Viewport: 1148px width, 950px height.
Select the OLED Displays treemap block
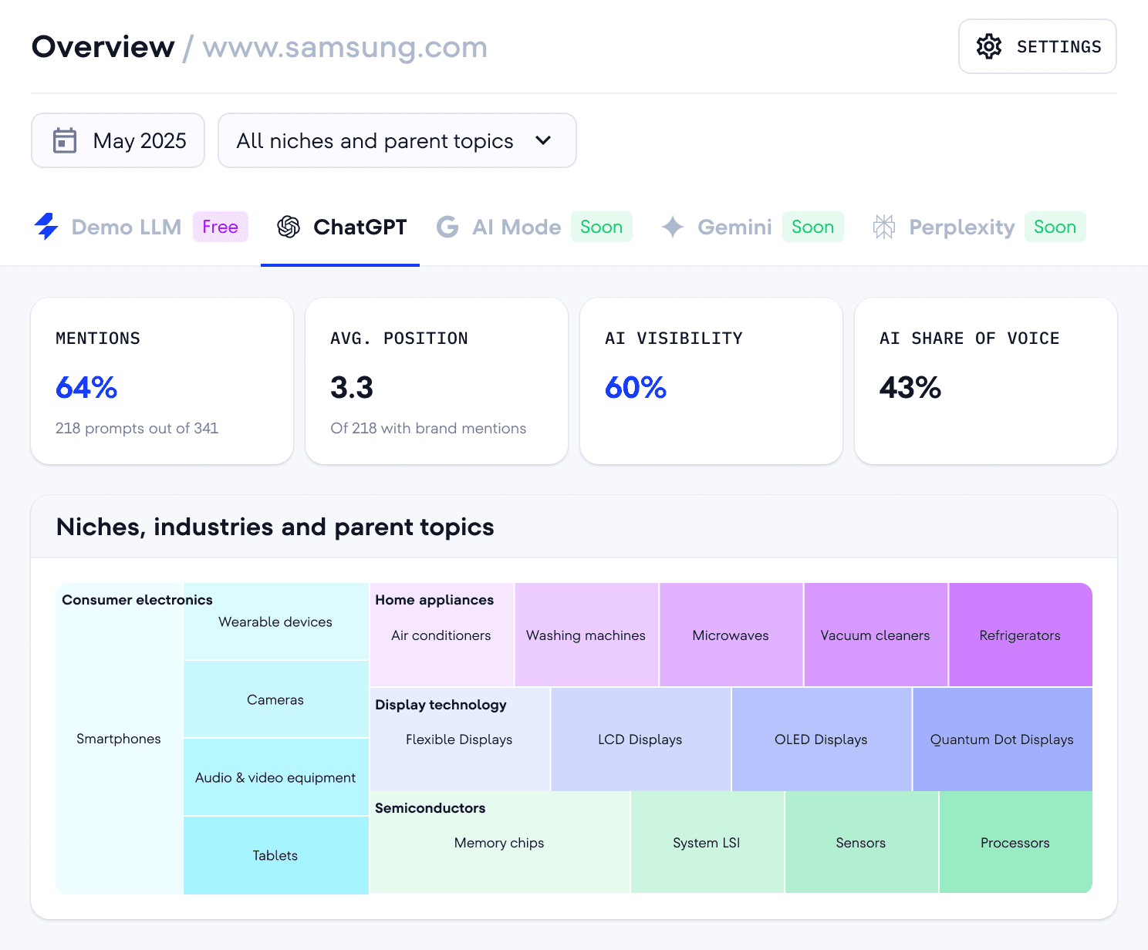click(x=822, y=739)
